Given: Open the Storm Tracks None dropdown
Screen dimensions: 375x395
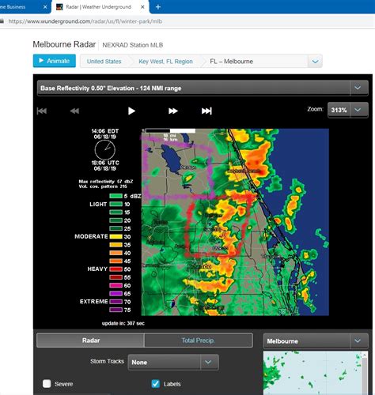Looking at the screenshot, I should [x=173, y=363].
